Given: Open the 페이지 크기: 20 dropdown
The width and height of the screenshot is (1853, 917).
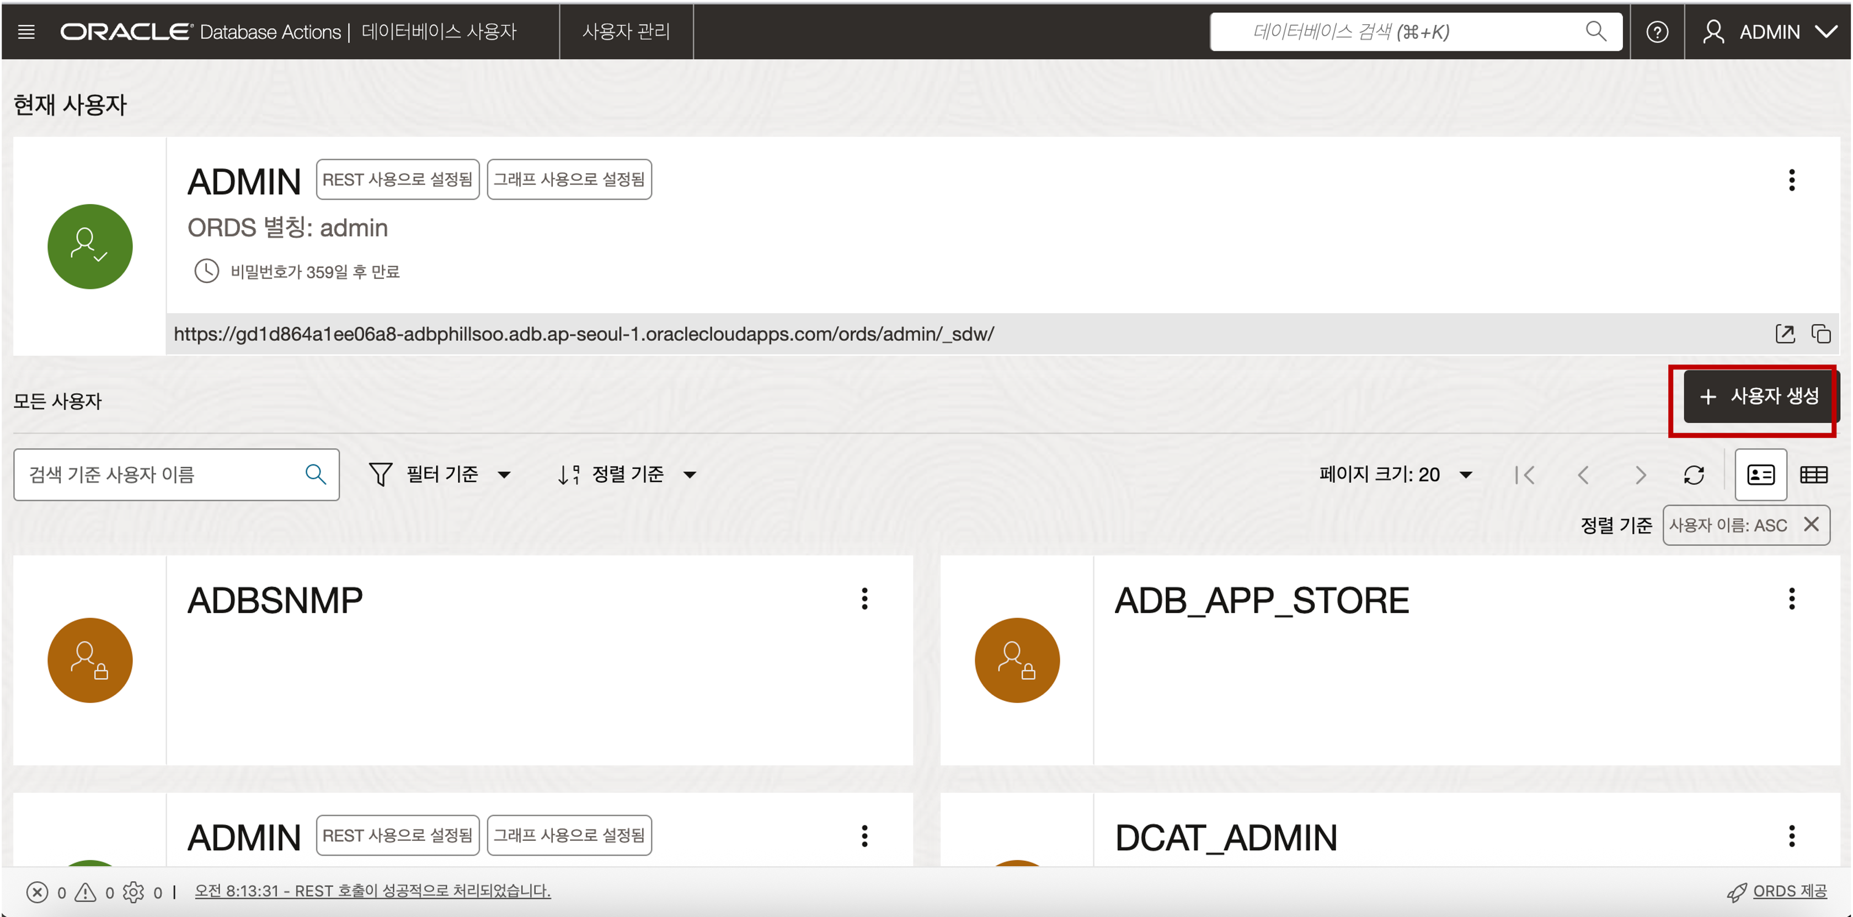Looking at the screenshot, I should pyautogui.click(x=1396, y=475).
